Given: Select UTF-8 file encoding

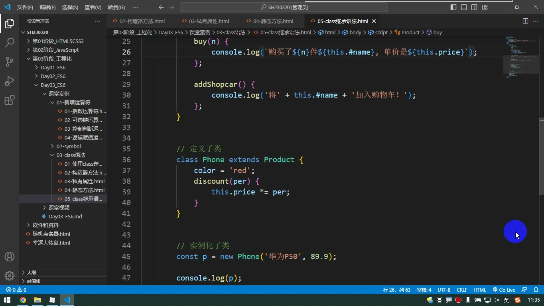Looking at the screenshot, I should [x=444, y=290].
